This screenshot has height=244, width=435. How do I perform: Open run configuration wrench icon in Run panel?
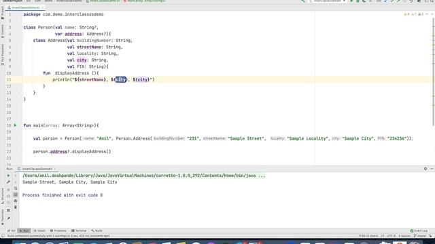point(8,182)
